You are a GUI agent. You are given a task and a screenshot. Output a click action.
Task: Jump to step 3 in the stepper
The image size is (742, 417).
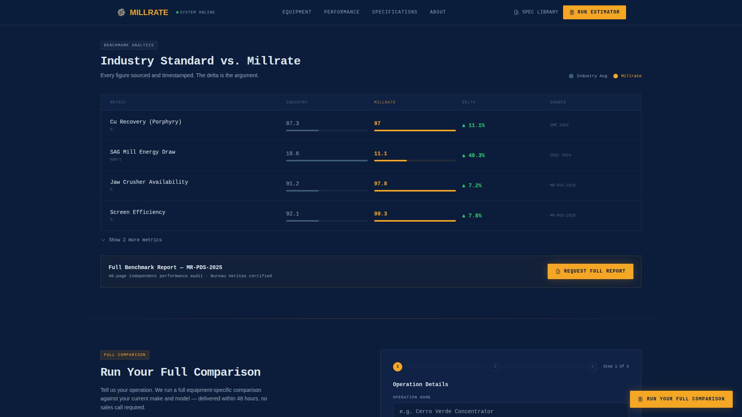coord(592,367)
